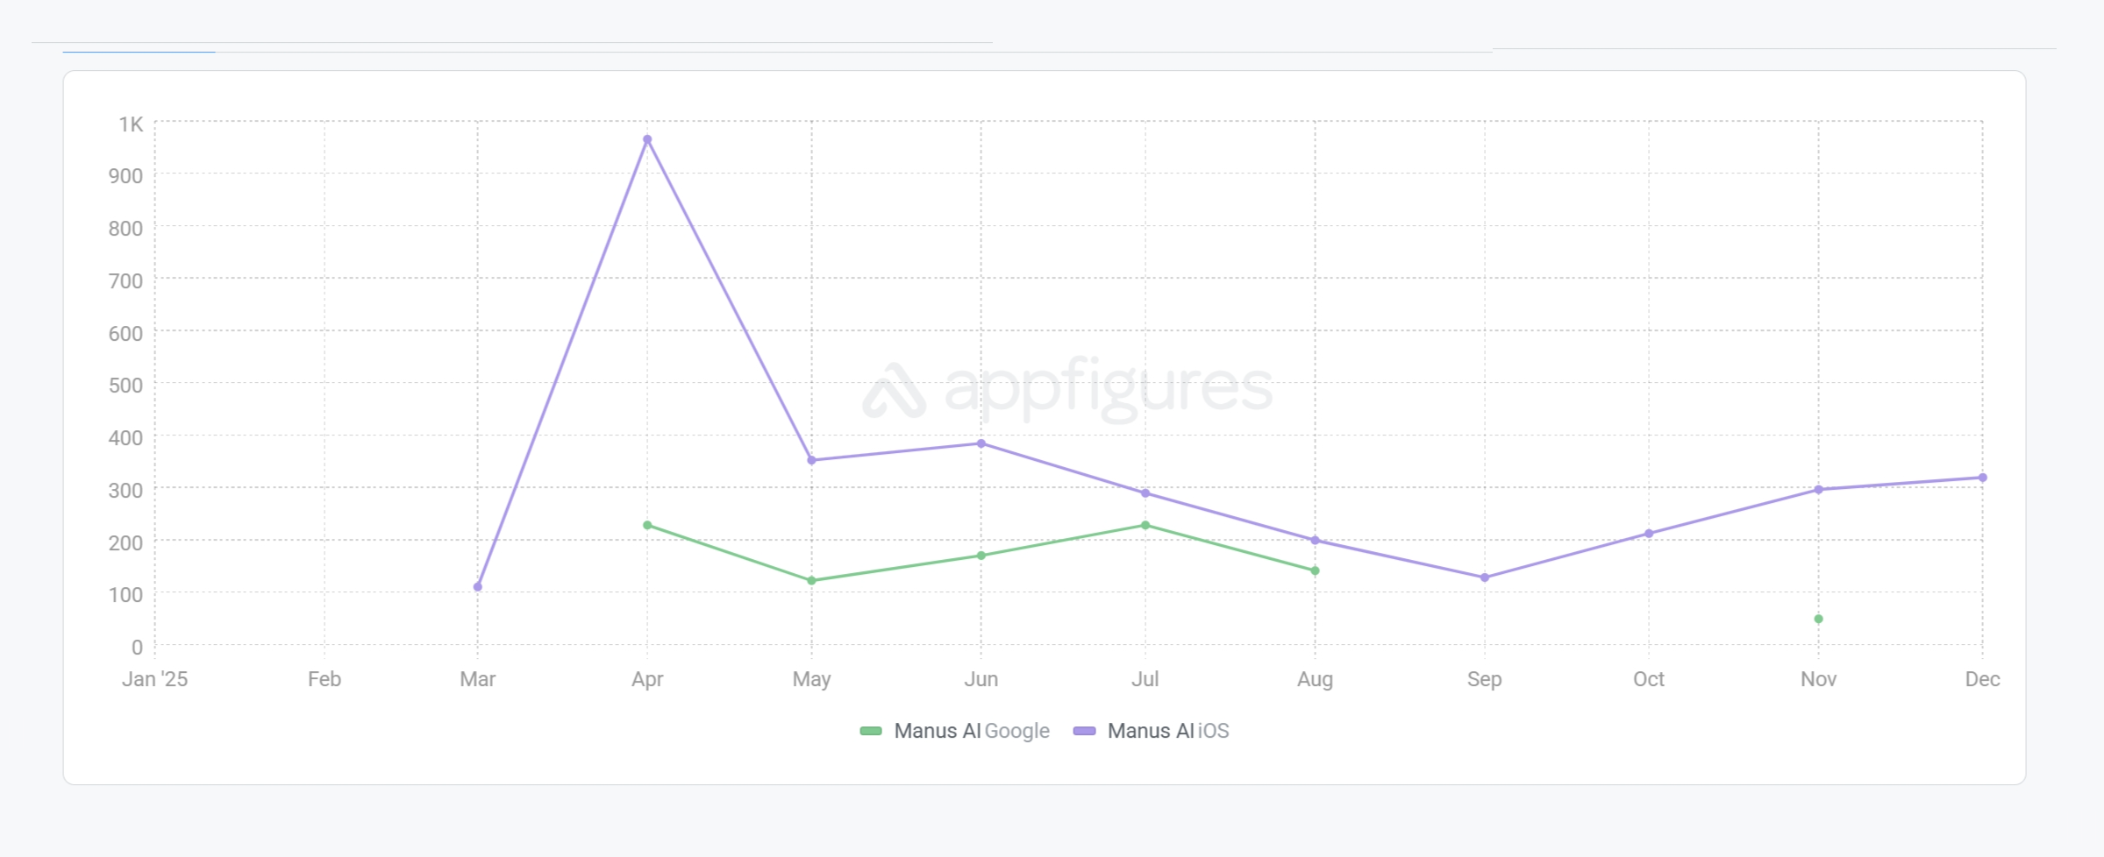Click the 600 y-axis label
Viewport: 2104px width, 857px height.
[125, 334]
